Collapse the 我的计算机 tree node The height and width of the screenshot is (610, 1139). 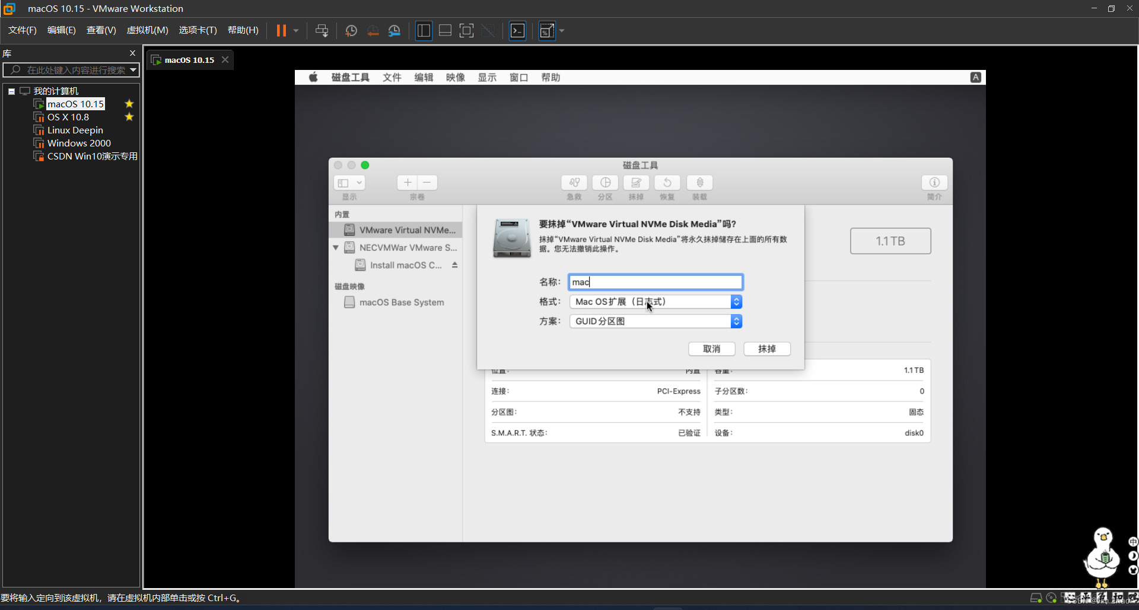[x=11, y=91]
